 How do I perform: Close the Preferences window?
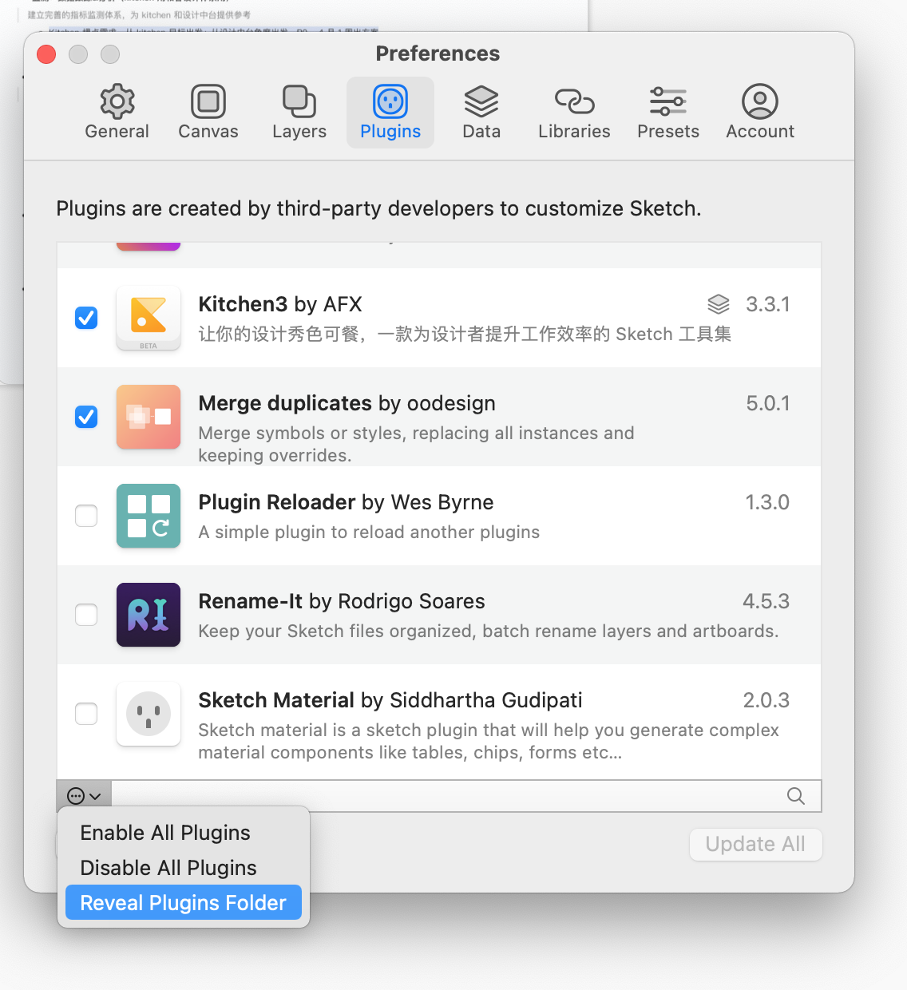tap(46, 54)
